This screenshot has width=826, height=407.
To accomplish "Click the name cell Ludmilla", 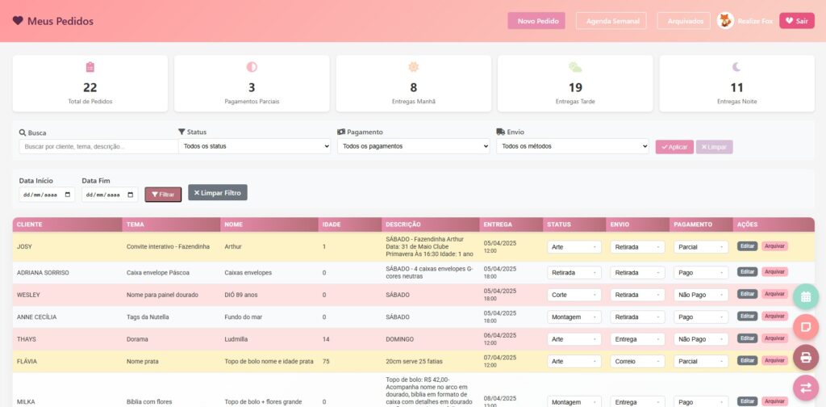I will [x=236, y=339].
